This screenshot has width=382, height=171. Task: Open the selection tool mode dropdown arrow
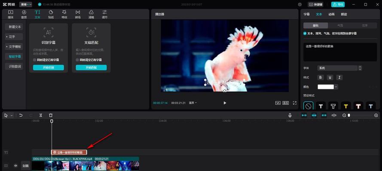pyautogui.click(x=12, y=115)
